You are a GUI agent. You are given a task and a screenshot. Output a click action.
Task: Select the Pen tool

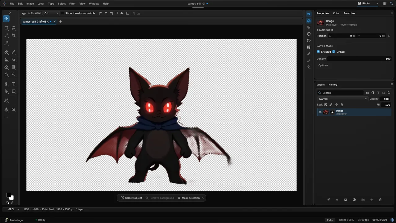click(6, 84)
